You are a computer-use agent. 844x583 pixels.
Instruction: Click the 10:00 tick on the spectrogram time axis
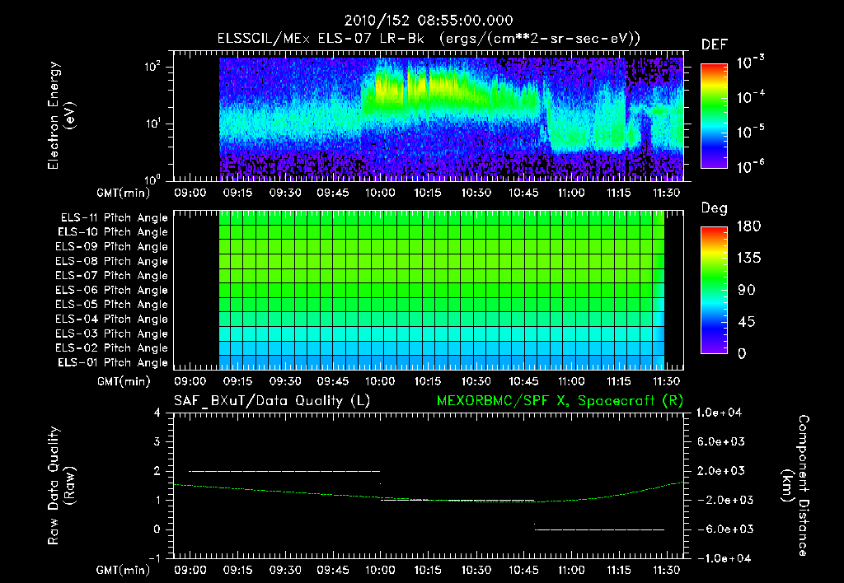pyautogui.click(x=381, y=193)
